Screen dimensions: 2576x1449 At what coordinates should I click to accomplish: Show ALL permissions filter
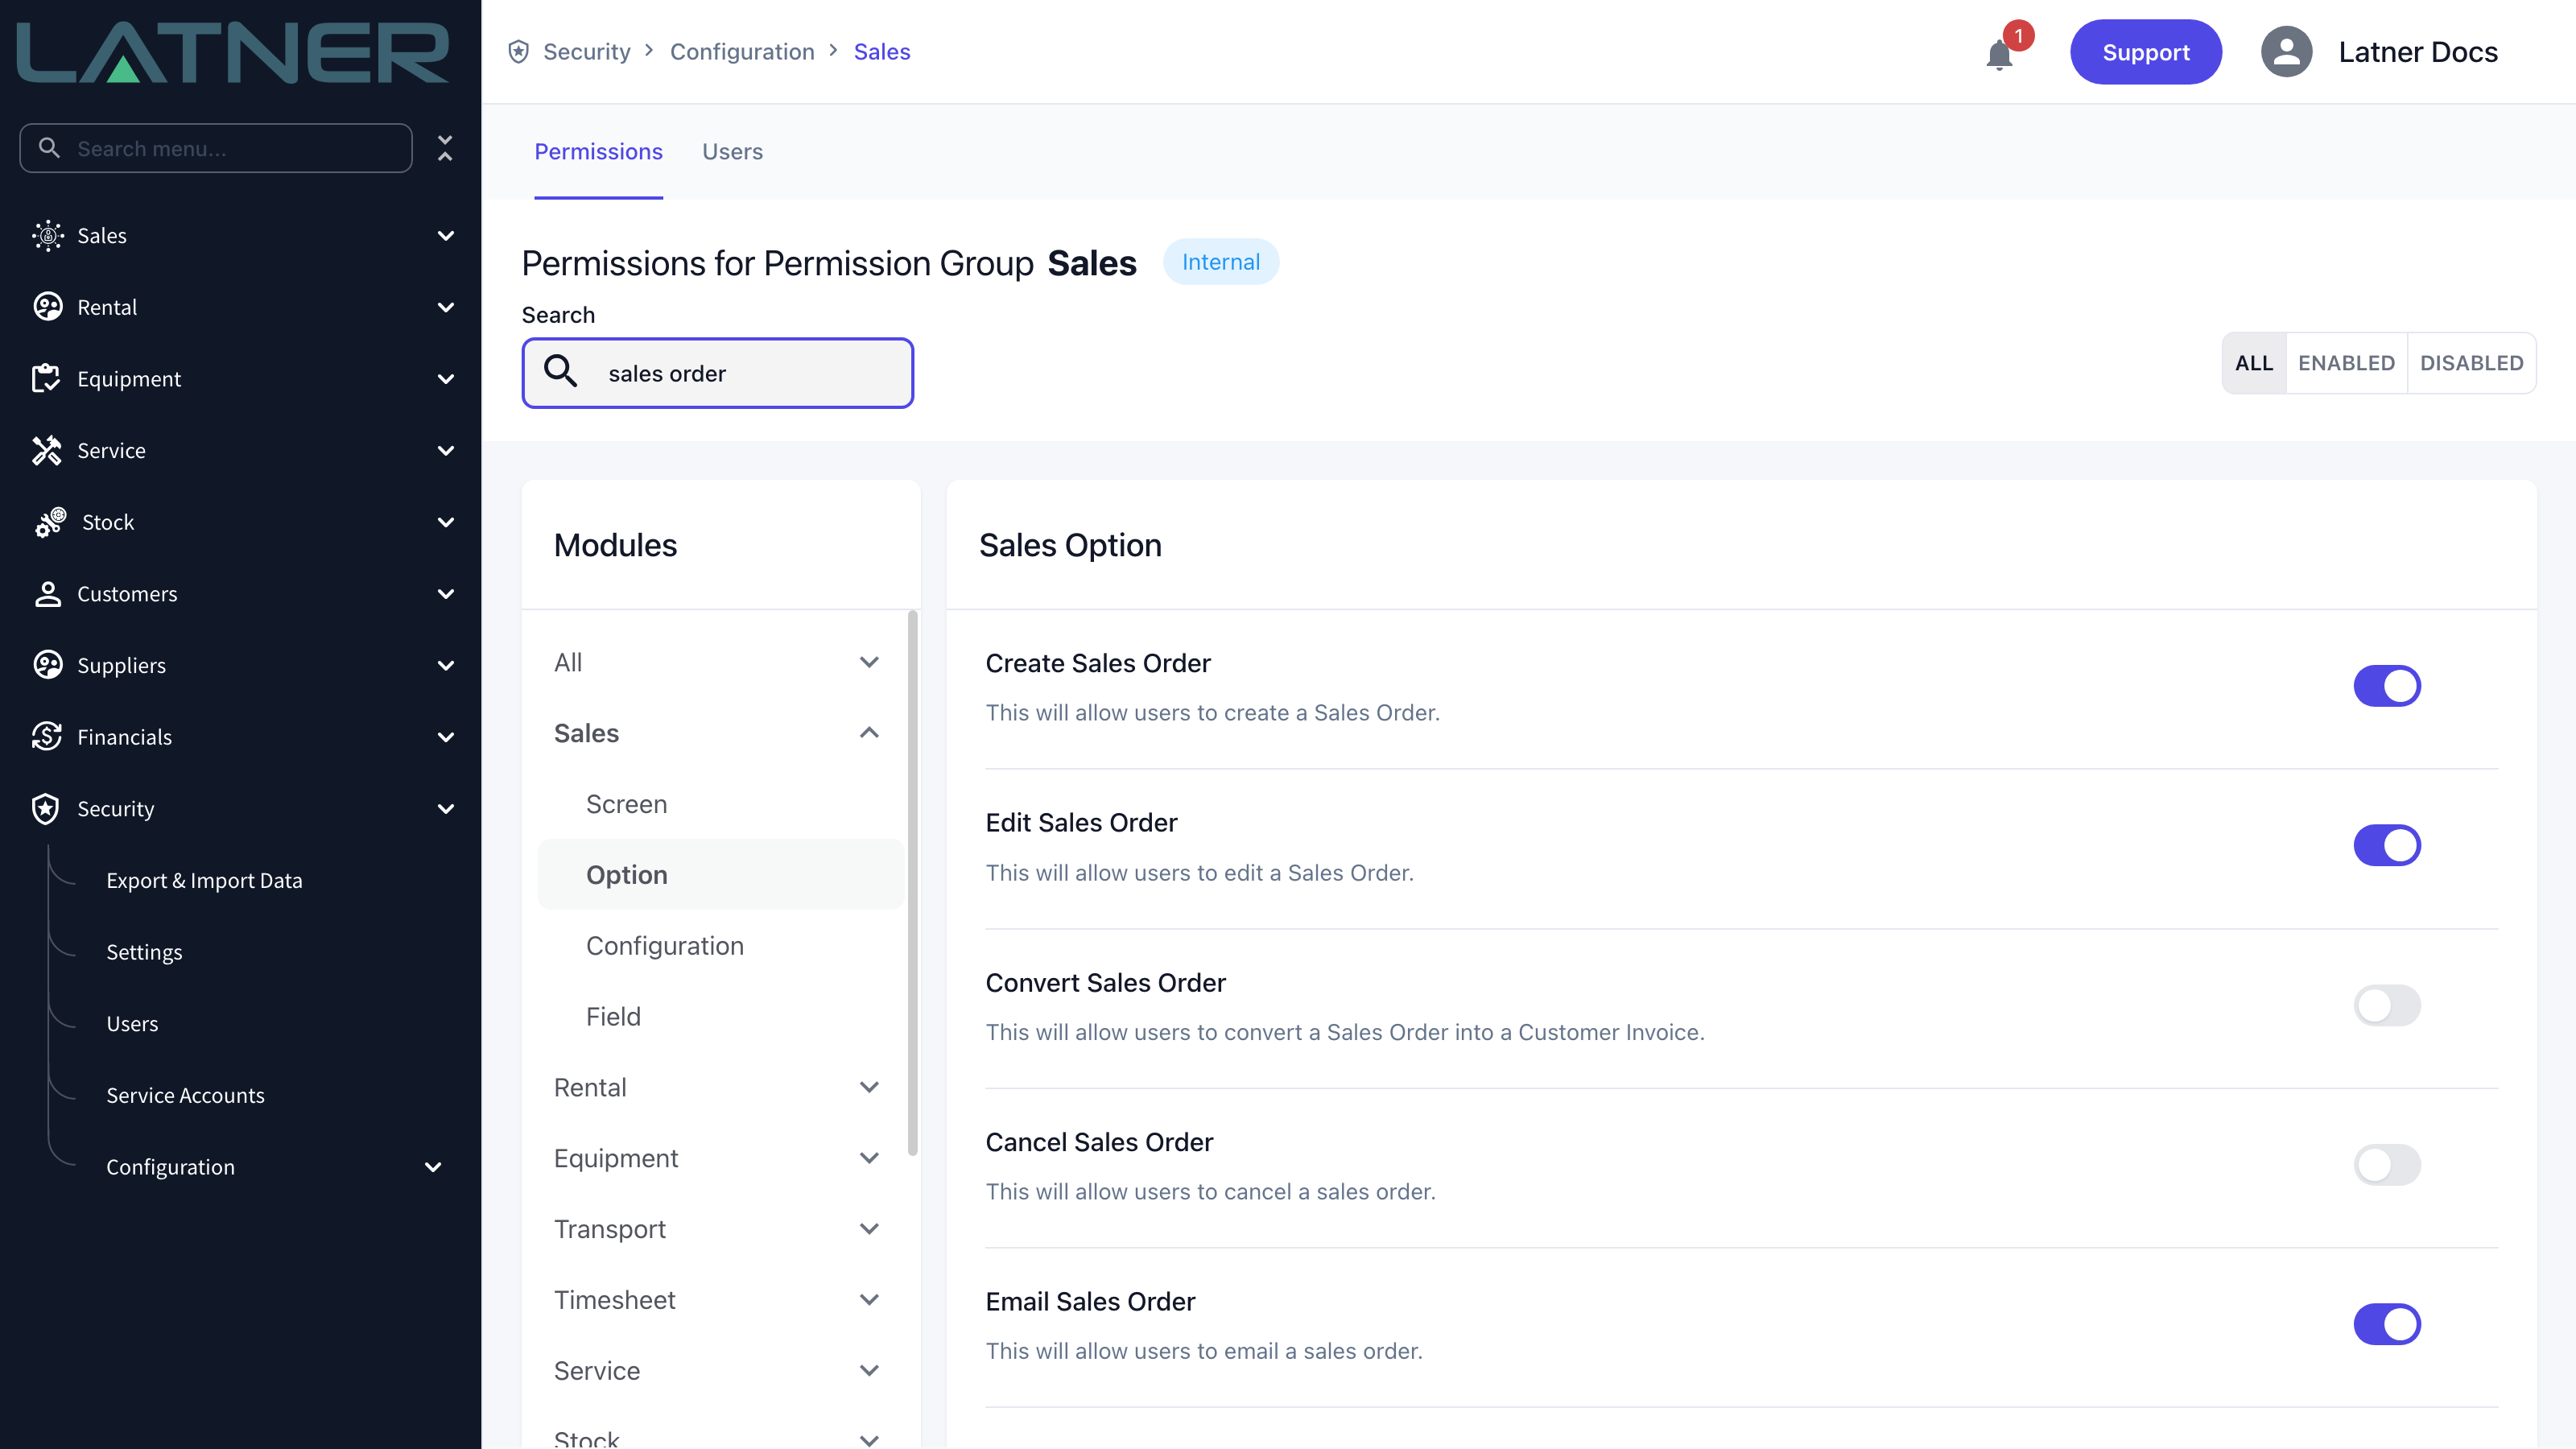(2254, 363)
